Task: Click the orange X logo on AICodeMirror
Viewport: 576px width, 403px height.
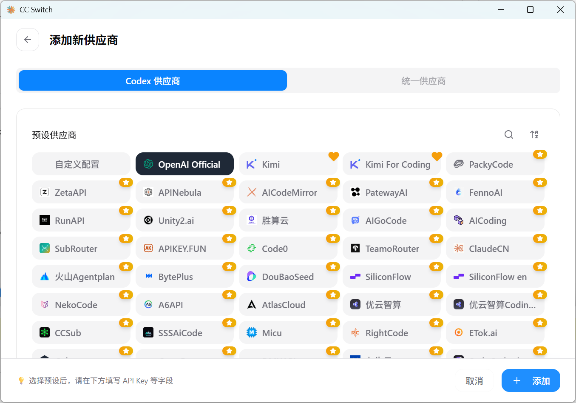Action: (252, 192)
